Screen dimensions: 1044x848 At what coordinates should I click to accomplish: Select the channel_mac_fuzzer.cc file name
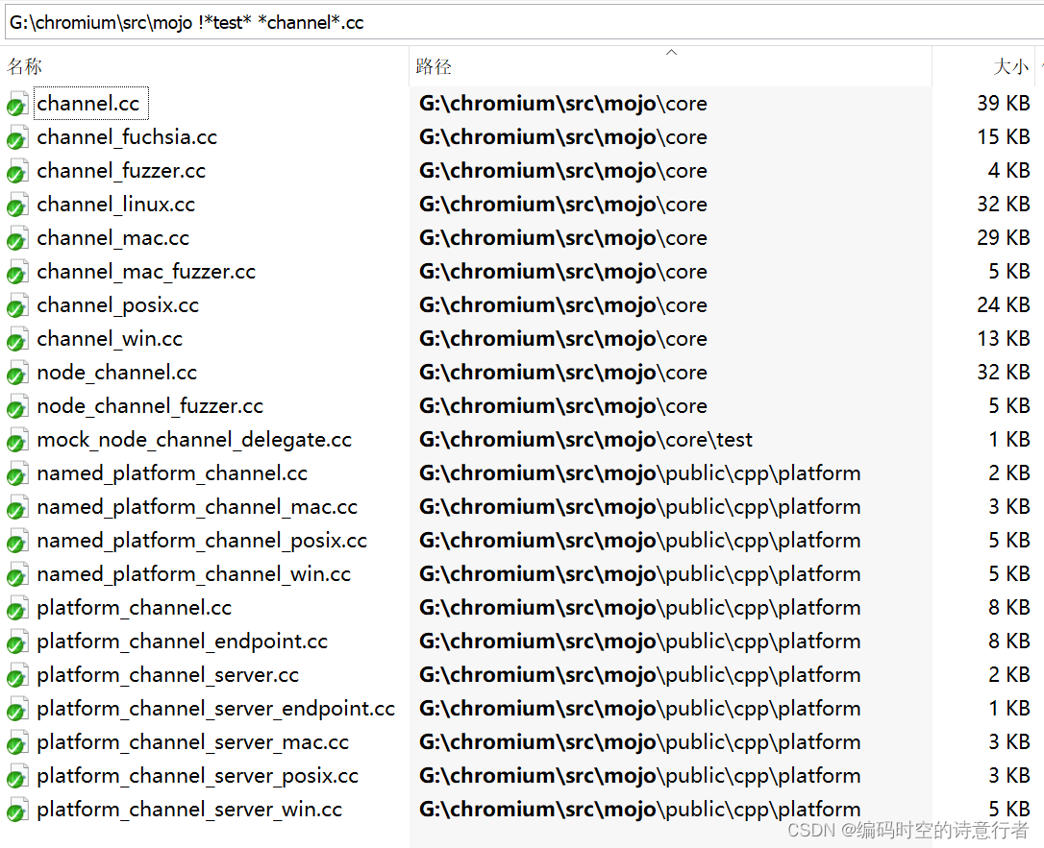click(146, 272)
